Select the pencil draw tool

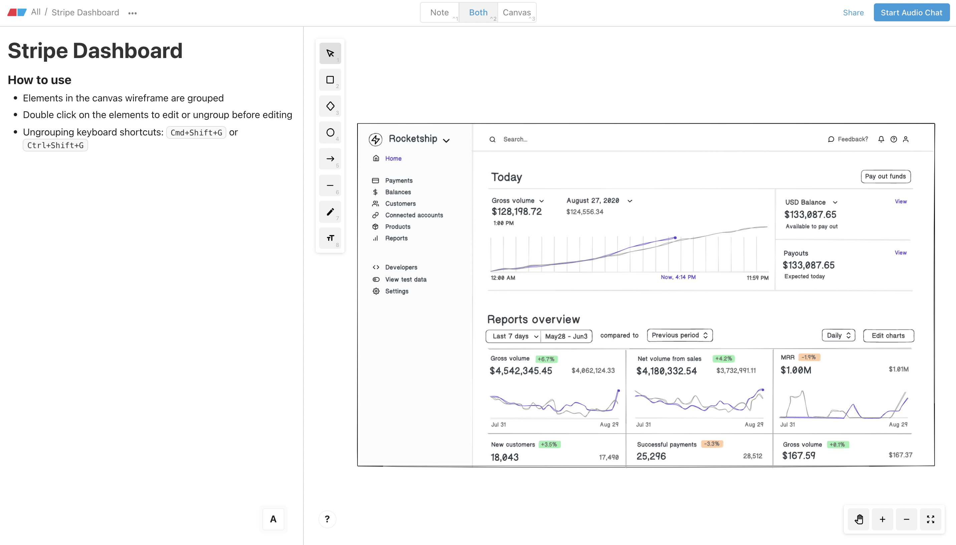330,212
